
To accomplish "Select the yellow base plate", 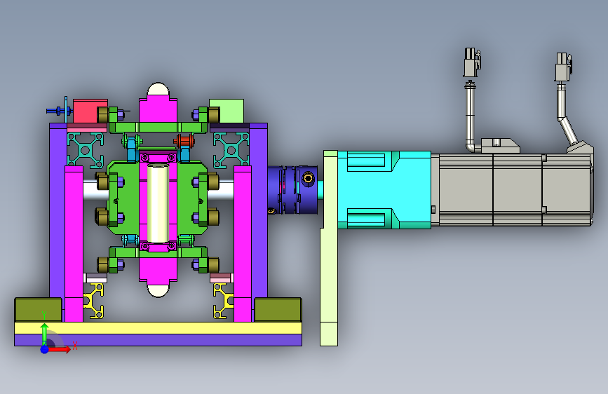I will tap(158, 328).
